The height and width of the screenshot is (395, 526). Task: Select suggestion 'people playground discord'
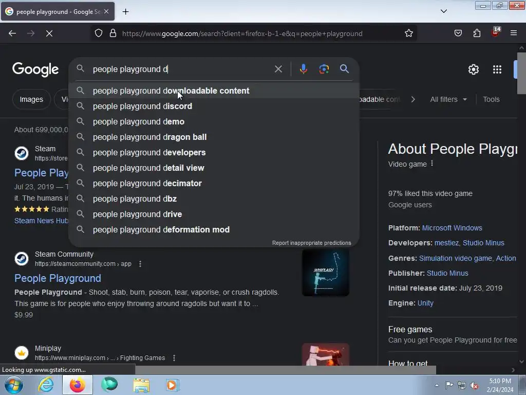tap(214, 106)
